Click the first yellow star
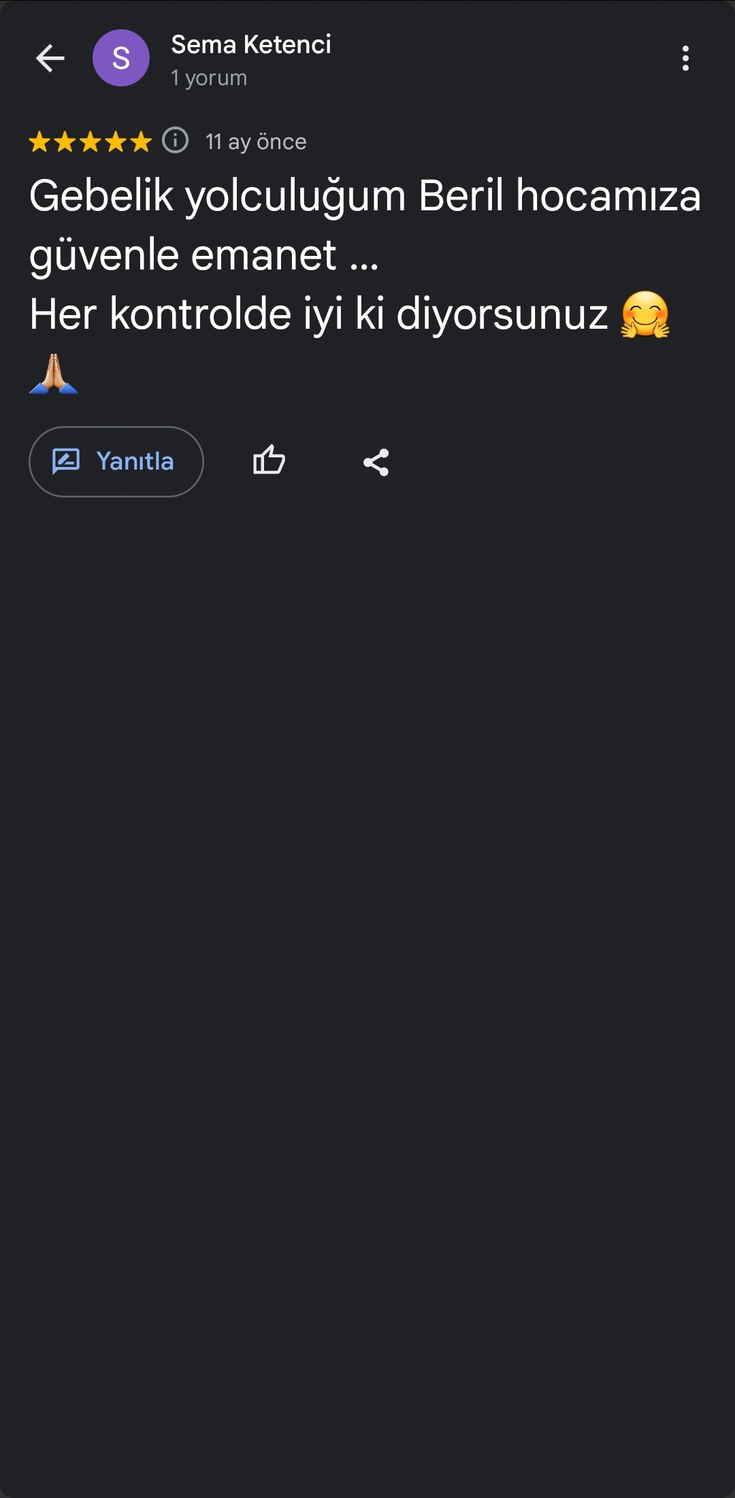This screenshot has height=1498, width=735. pyautogui.click(x=39, y=142)
